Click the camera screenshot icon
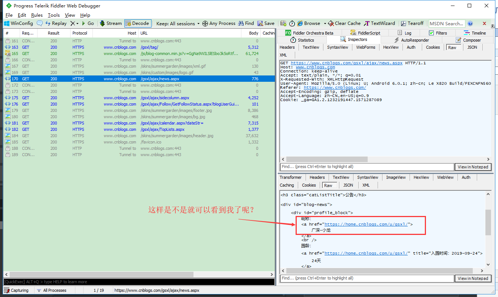Image resolution: width=498 pixels, height=297 pixels. (x=283, y=23)
